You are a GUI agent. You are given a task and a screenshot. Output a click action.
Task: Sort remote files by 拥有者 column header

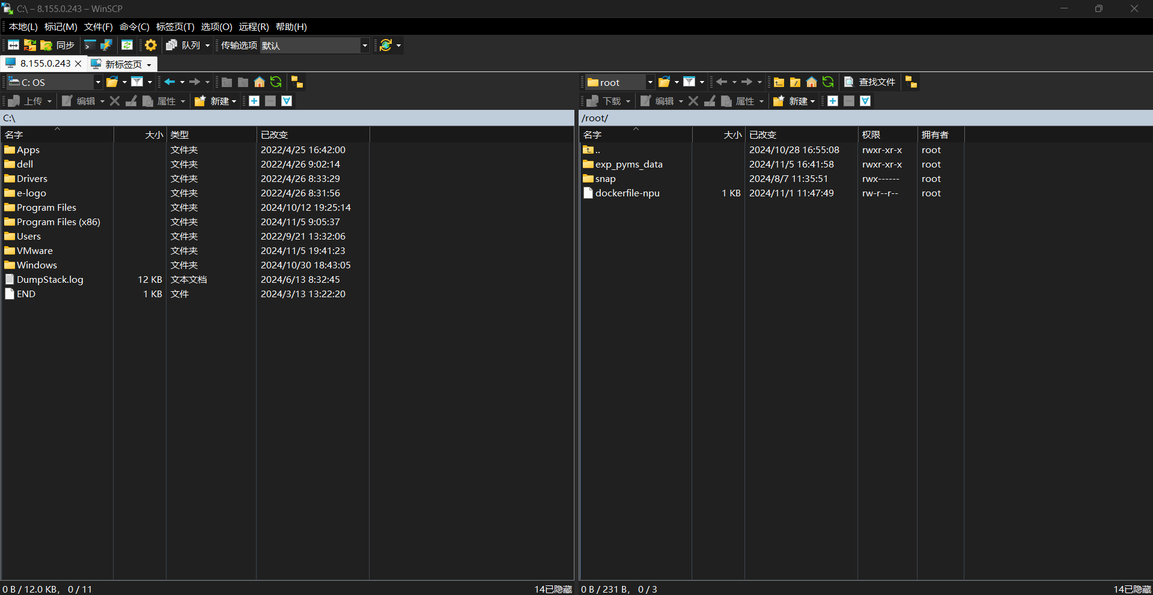click(940, 134)
